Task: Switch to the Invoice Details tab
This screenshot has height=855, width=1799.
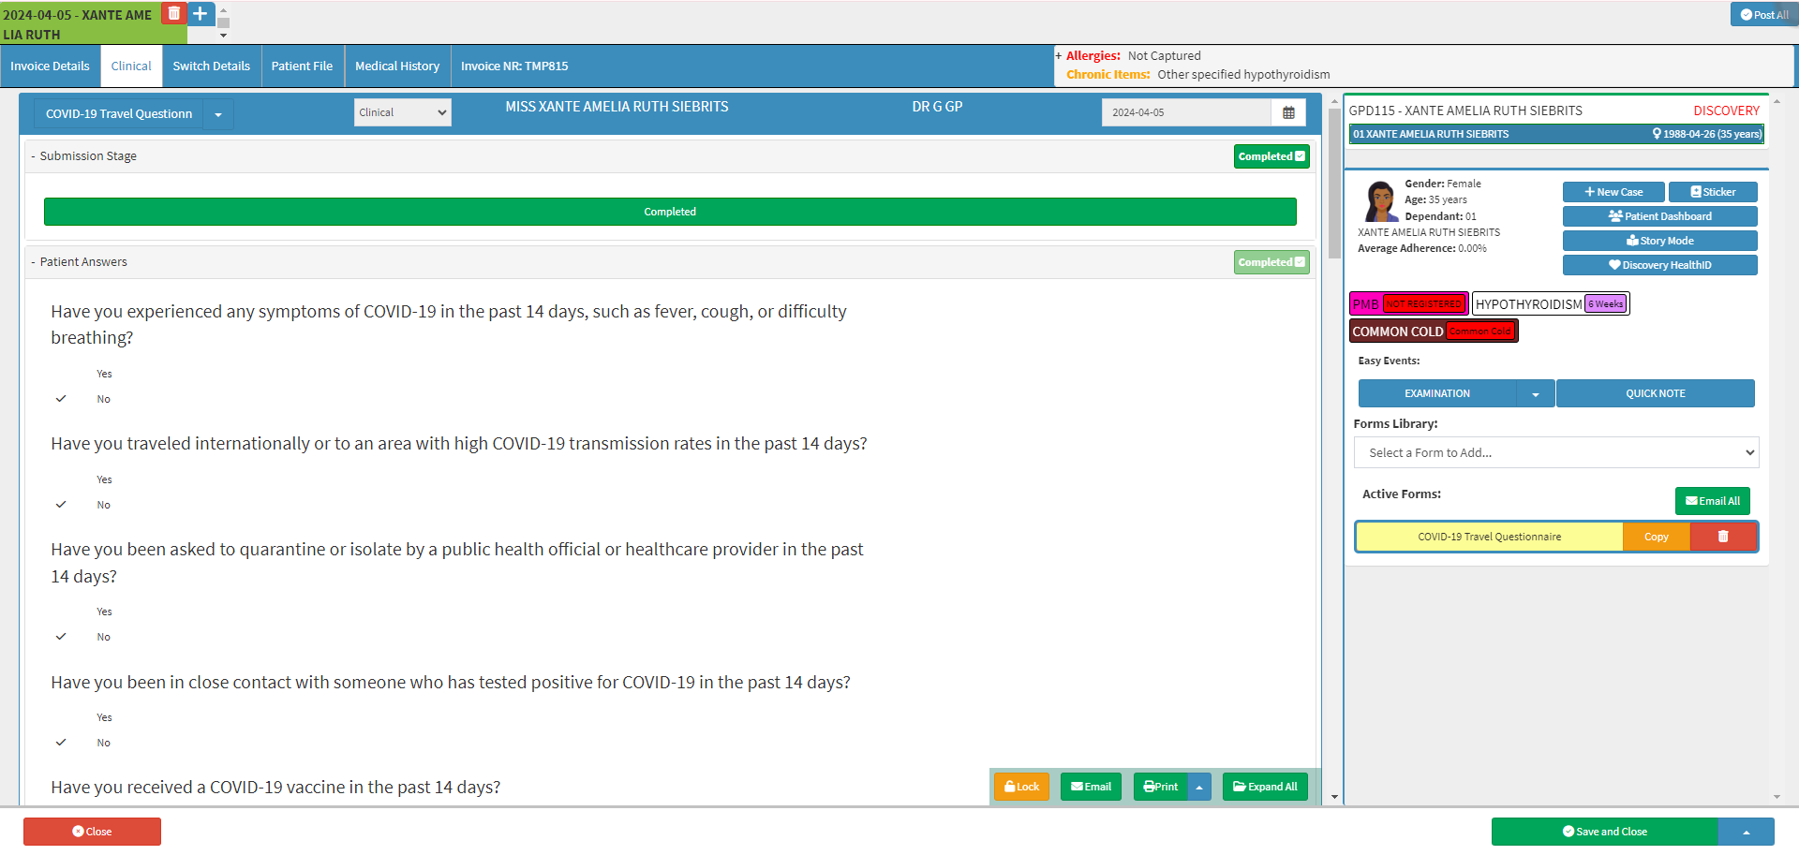Action: point(50,66)
